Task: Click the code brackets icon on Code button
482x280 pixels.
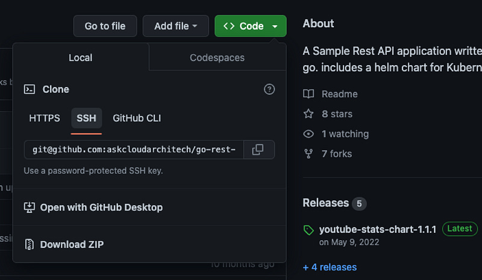Action: (229, 26)
